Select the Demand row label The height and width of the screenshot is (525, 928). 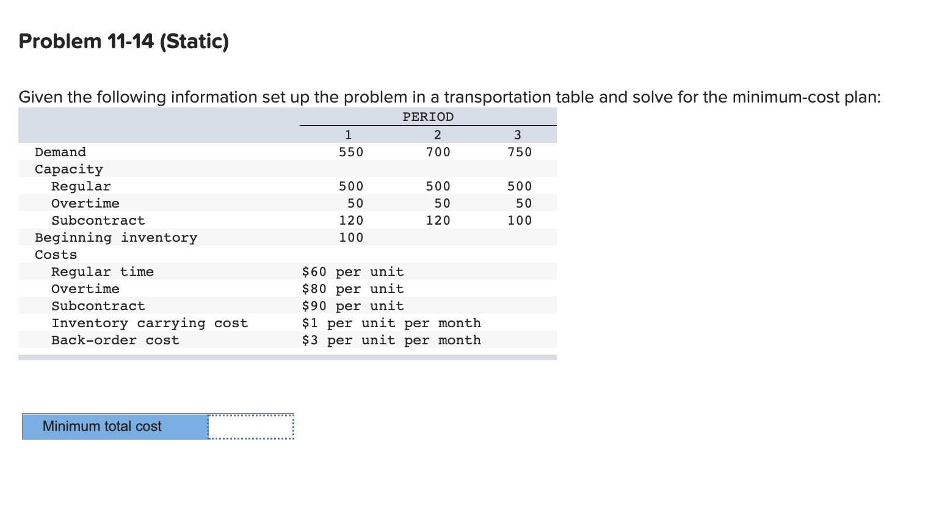(60, 151)
